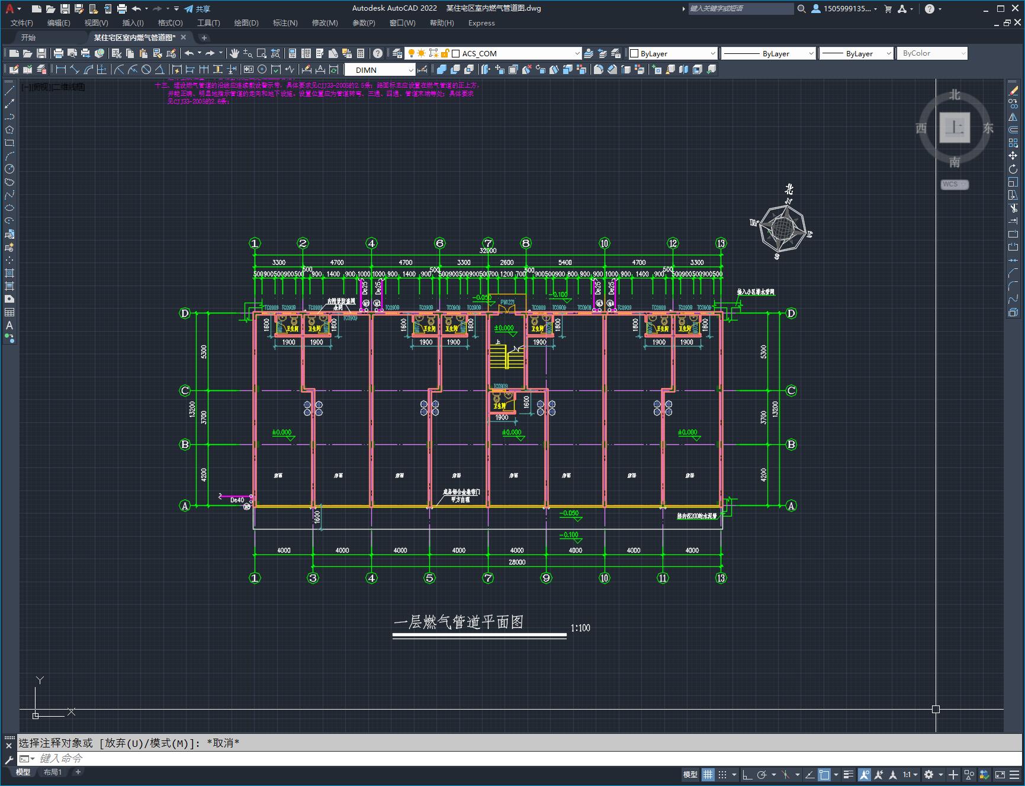The width and height of the screenshot is (1025, 786).
Task: Click the Mirror tool in modify toolbar
Action: click(x=1013, y=117)
